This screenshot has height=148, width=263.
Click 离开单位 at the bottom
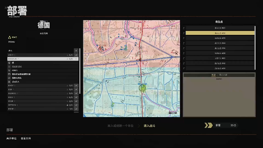12,138
